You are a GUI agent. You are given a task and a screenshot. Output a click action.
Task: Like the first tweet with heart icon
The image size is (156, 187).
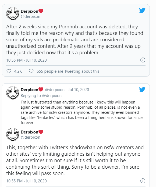click(x=9, y=71)
